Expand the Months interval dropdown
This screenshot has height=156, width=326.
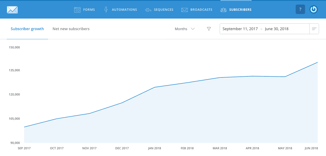(185, 29)
